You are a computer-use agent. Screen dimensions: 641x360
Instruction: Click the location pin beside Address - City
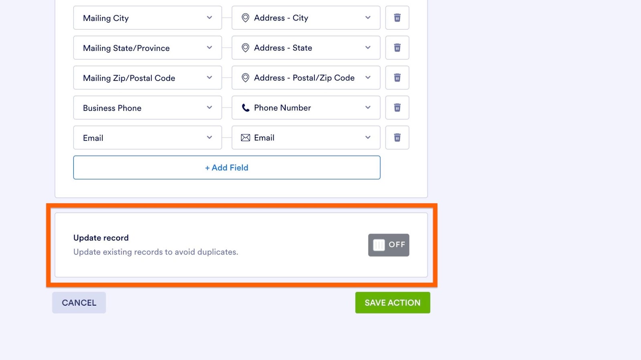click(246, 18)
